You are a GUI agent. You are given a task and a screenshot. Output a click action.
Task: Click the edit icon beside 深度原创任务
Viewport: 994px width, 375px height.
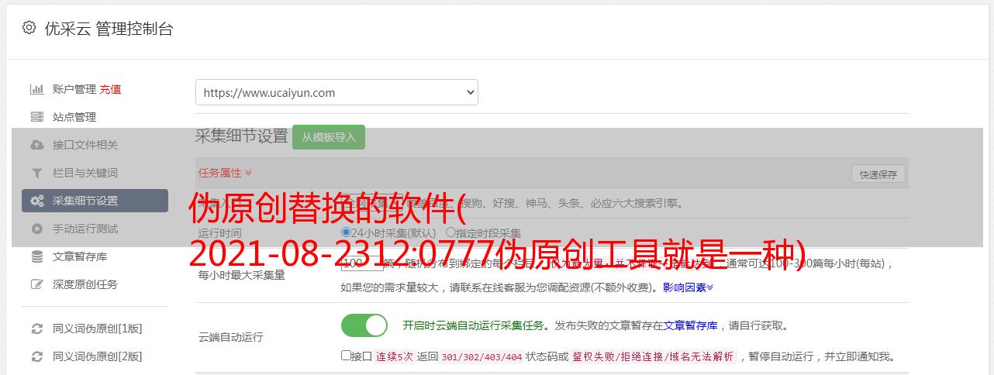pos(36,284)
